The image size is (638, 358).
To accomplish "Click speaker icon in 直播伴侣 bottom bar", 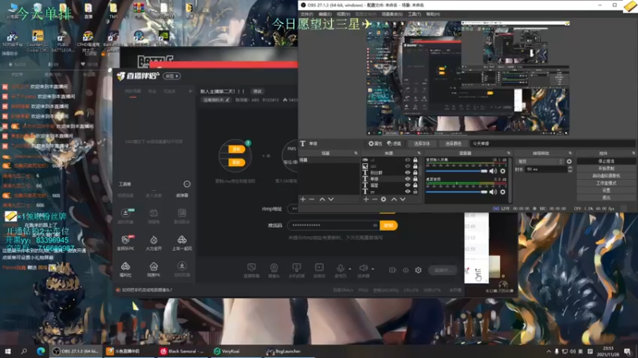I will coord(363,268).
